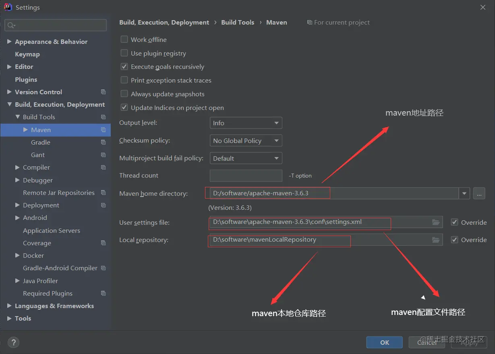Expand the Debugger node
The height and width of the screenshot is (354, 495).
(x=17, y=180)
